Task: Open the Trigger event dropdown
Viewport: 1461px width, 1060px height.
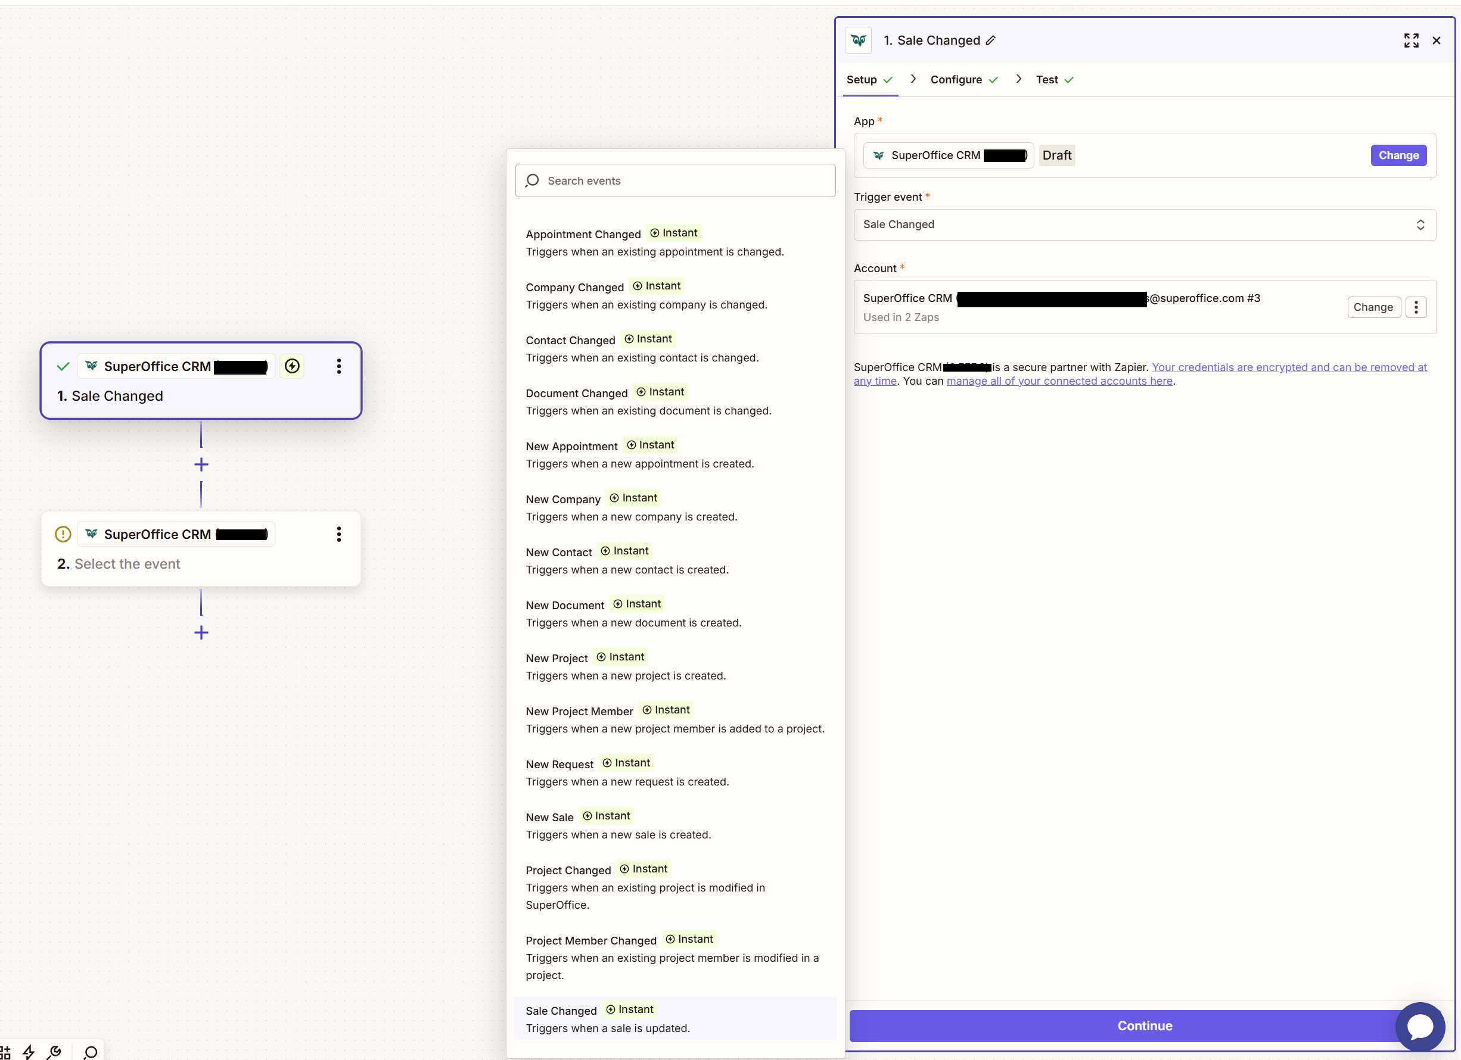Action: (1144, 225)
